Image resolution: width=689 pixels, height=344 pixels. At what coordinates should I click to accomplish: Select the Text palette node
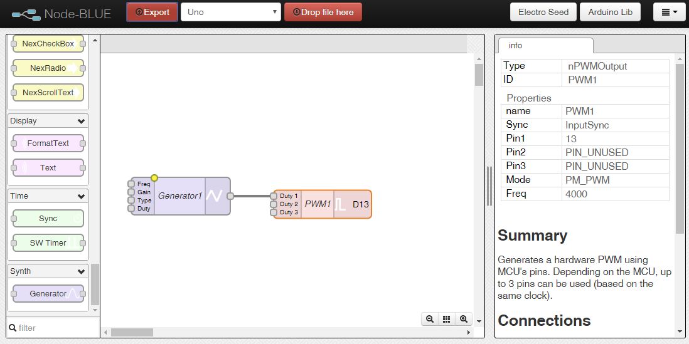click(x=48, y=167)
